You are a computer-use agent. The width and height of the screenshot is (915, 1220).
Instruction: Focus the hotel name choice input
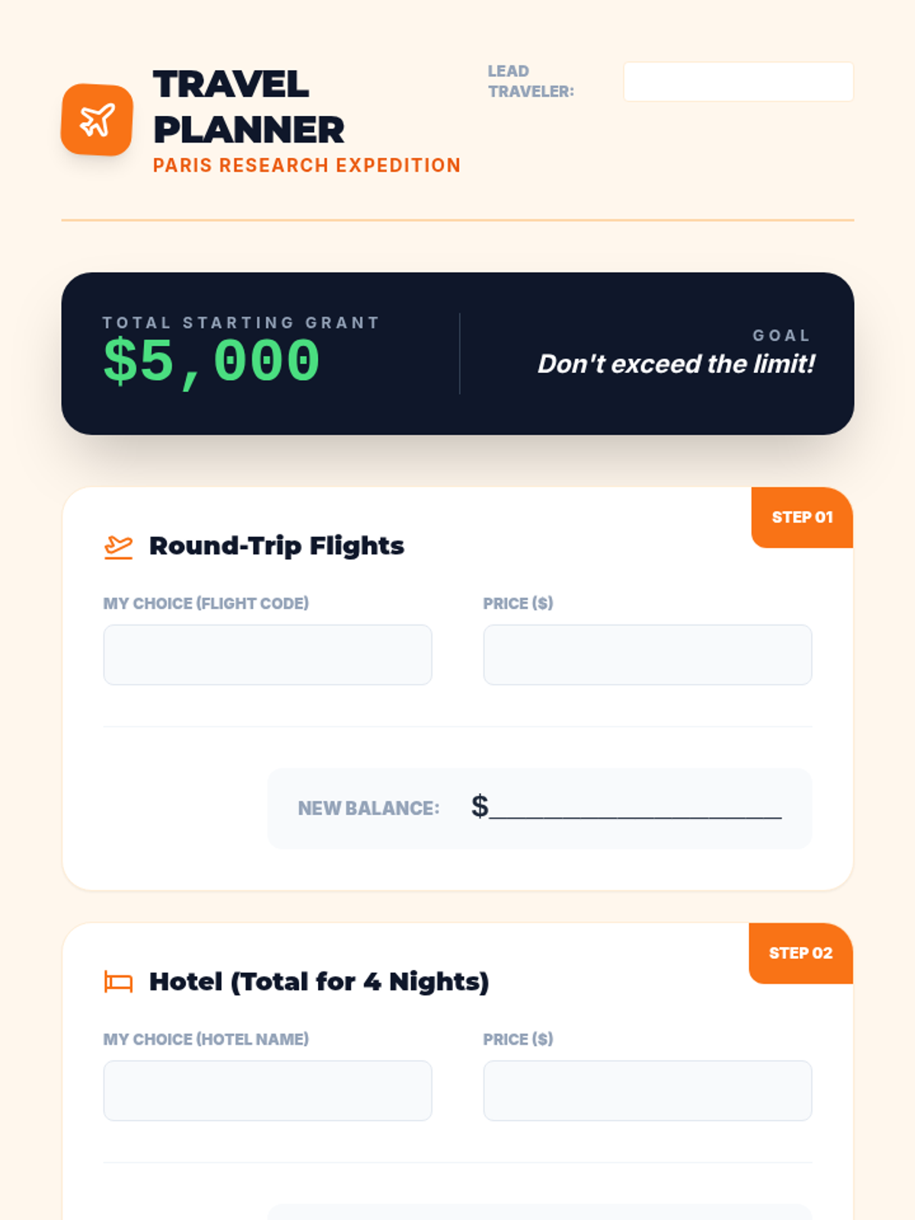(x=268, y=1090)
